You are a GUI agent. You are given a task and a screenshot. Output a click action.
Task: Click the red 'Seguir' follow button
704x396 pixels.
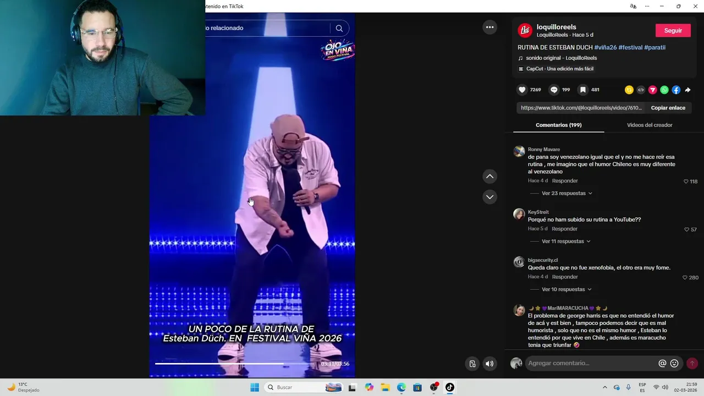(673, 30)
